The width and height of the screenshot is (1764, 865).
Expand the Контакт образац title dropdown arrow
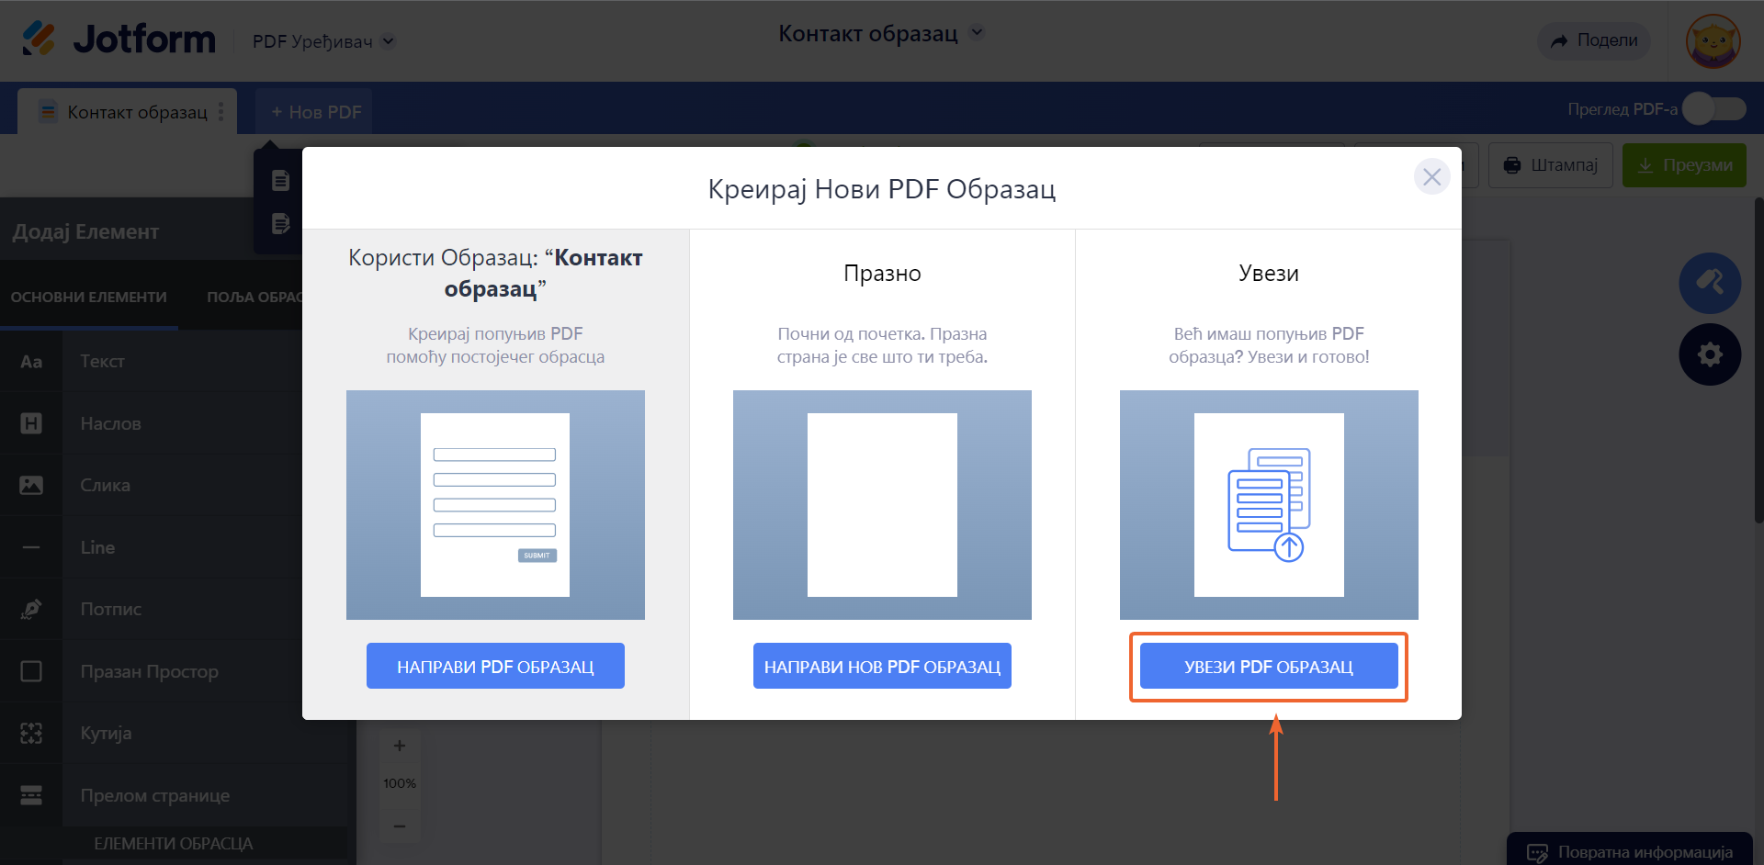point(978,32)
